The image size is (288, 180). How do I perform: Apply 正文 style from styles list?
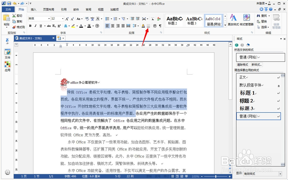(x=259, y=77)
